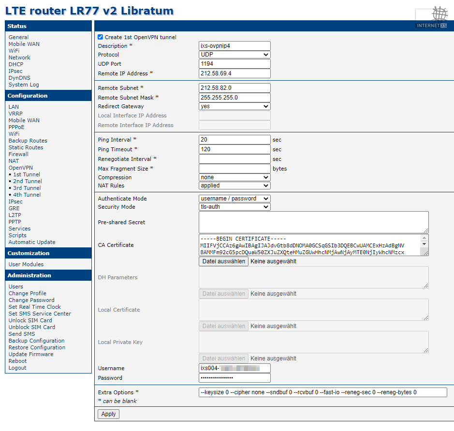
Task: Open the OpenVPN configuration section
Action: point(21,168)
